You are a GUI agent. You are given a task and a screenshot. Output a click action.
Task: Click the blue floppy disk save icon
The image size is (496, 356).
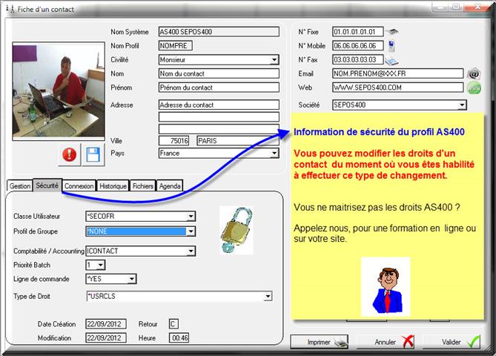tap(93, 154)
